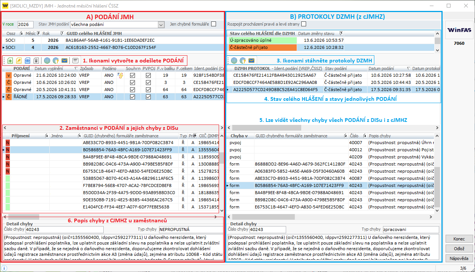Viewport: 475px width, 272px height.
Task: Select form error row 86888DD2-BE96-4A6D-A679-362FC141280F
Action: click(x=331, y=164)
